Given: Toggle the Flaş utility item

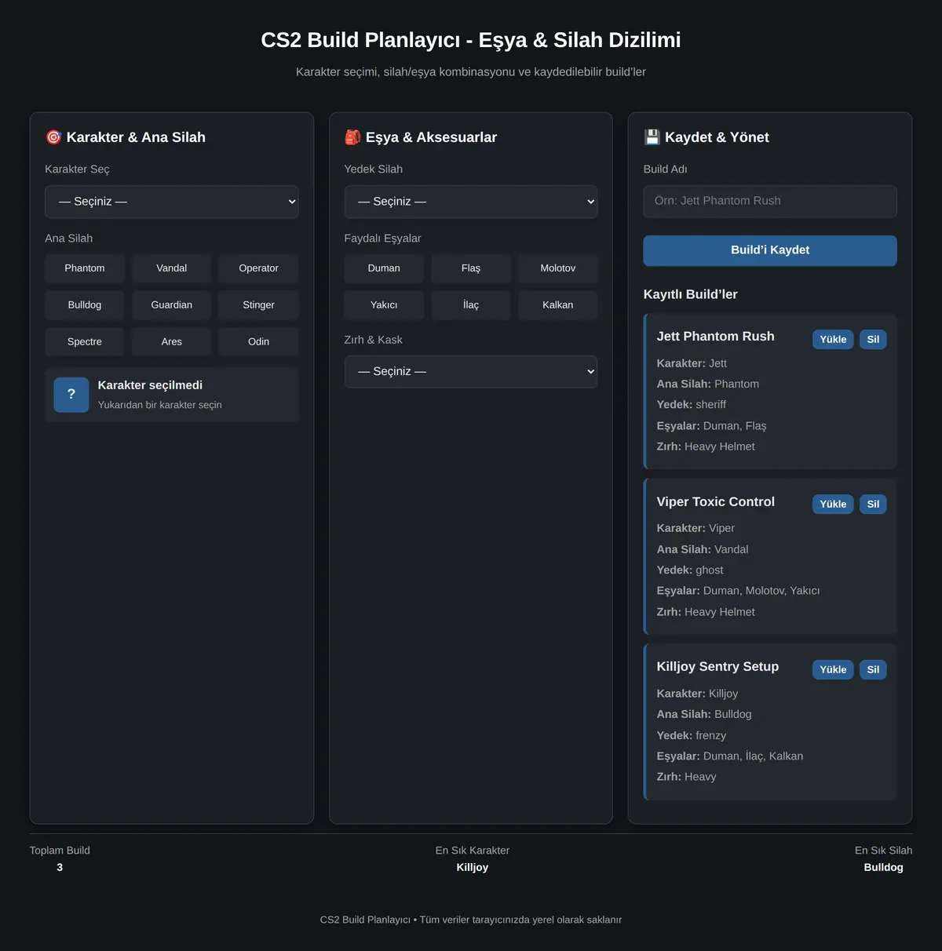Looking at the screenshot, I should pos(471,268).
